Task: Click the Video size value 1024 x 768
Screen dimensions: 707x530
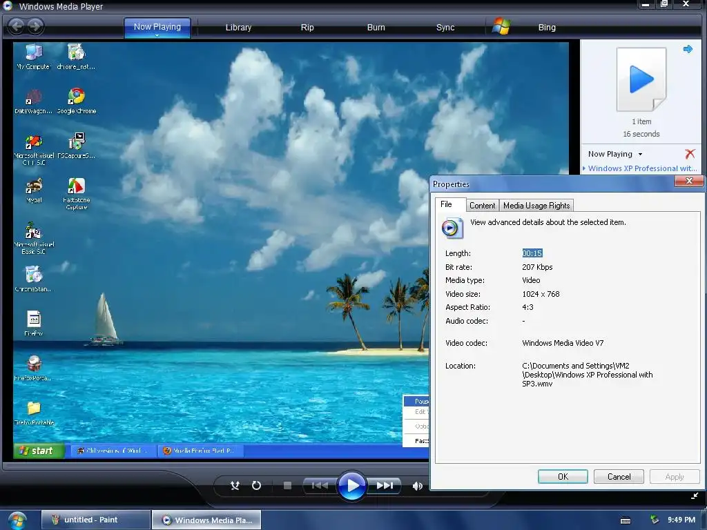Action: (x=541, y=294)
